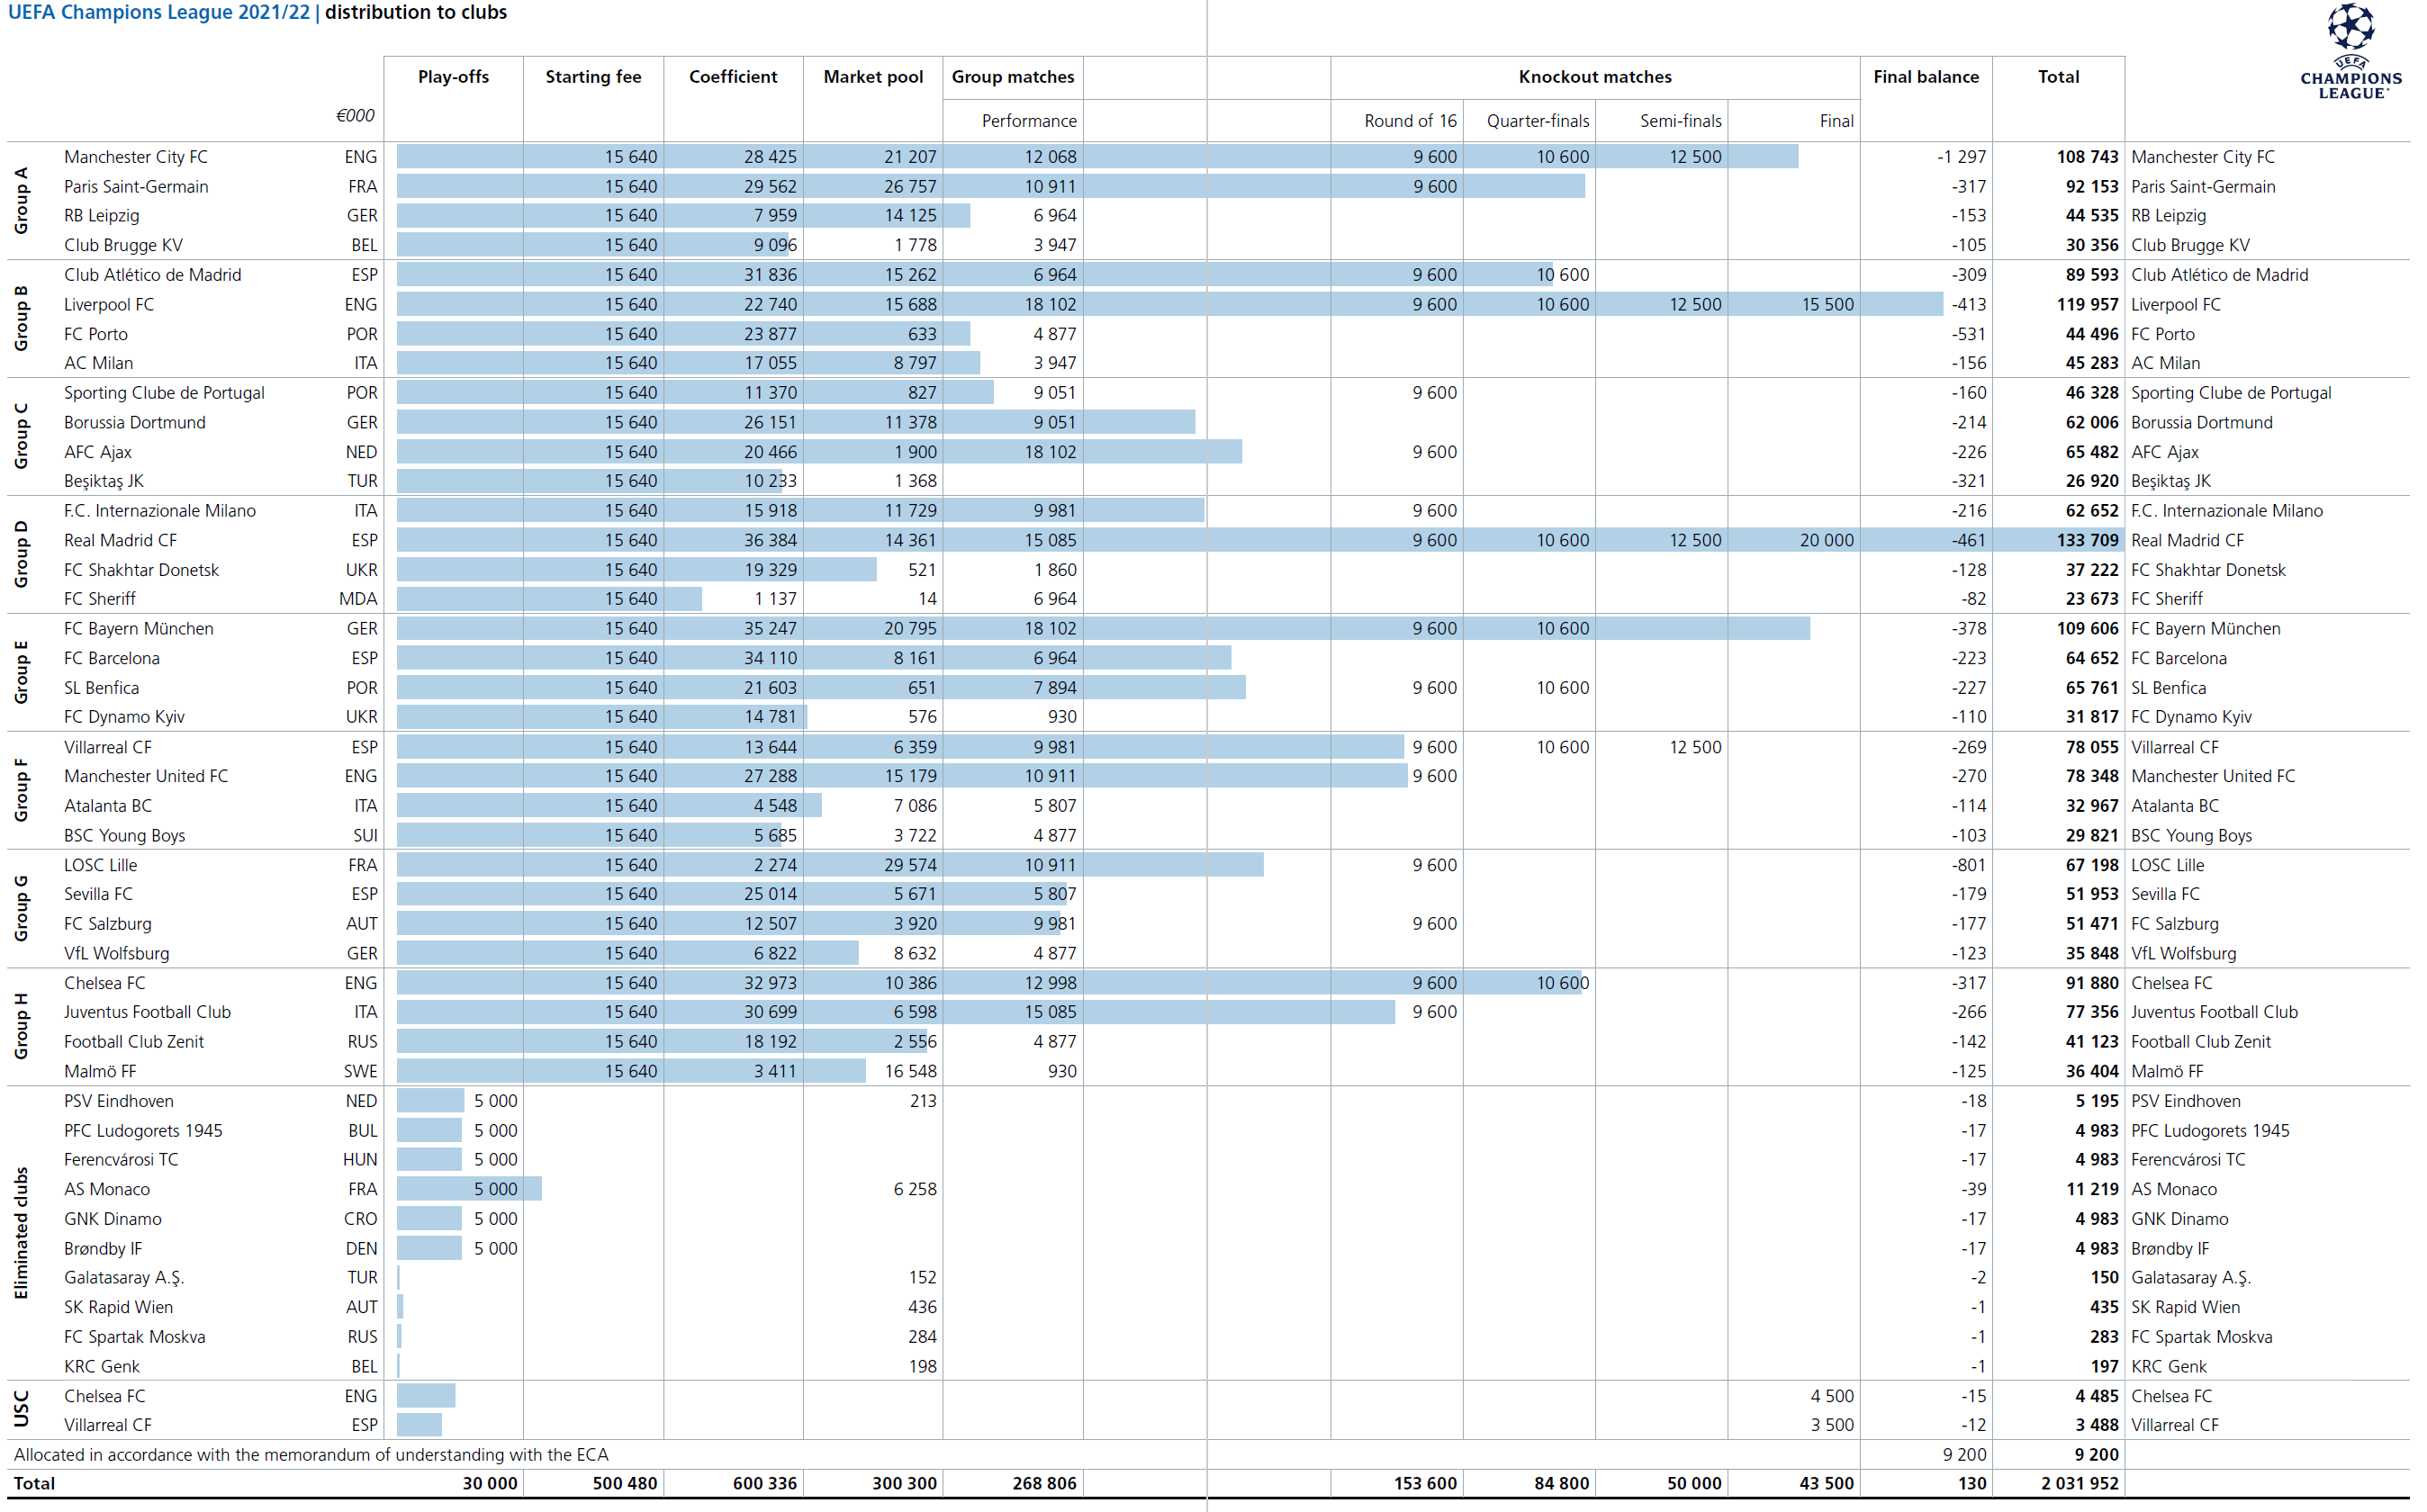This screenshot has height=1512, width=2427.
Task: Click the Round of 16 sub-header
Action: [x=1410, y=121]
